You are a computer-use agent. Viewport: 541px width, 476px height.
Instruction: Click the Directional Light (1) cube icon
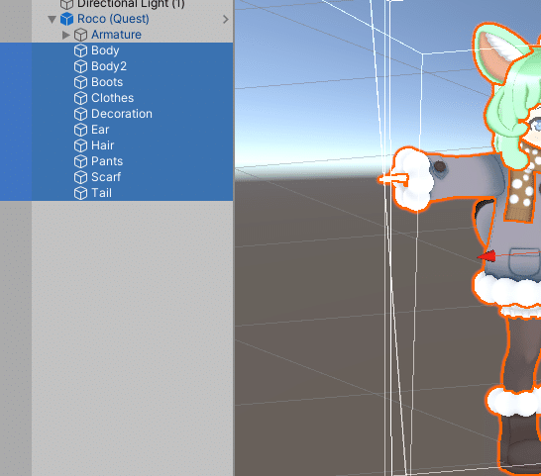click(67, 4)
